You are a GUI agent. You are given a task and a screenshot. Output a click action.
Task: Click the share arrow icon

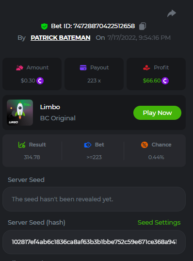pyautogui.click(x=172, y=13)
